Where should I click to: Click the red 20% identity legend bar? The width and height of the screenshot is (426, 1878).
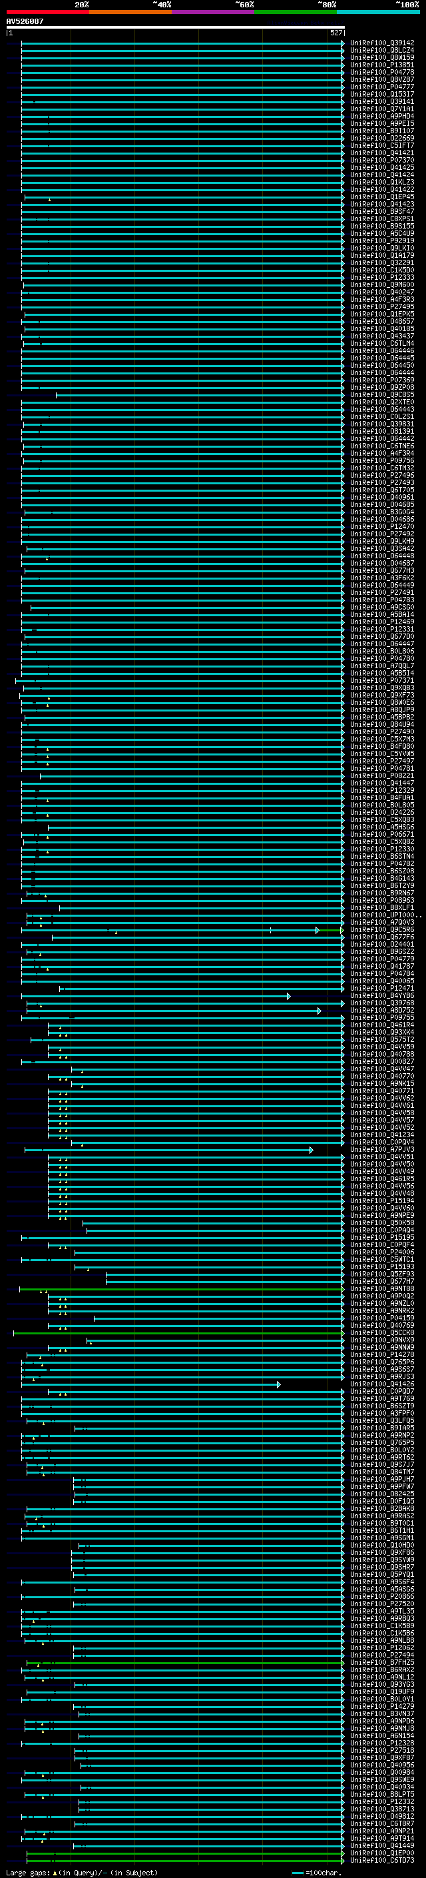pos(47,12)
